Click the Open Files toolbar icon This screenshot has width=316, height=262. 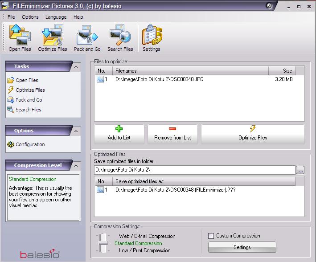(x=20, y=35)
